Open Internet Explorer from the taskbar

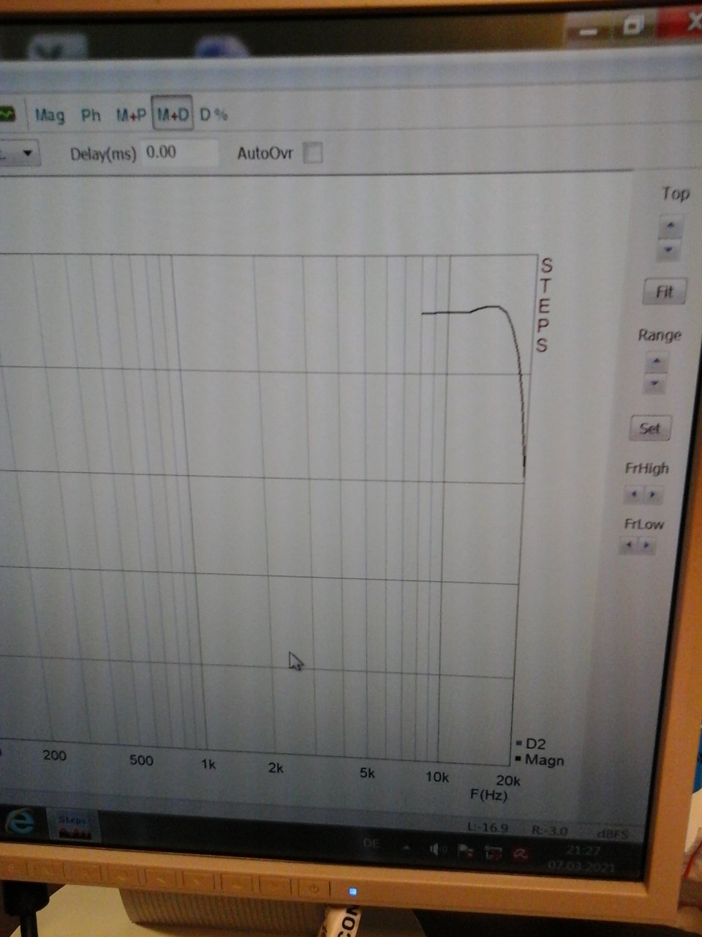(20, 824)
